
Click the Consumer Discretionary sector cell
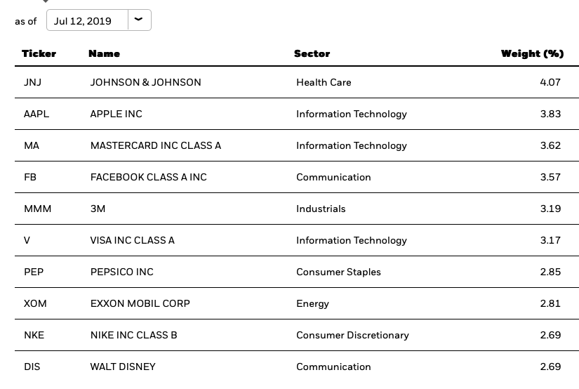click(x=352, y=335)
